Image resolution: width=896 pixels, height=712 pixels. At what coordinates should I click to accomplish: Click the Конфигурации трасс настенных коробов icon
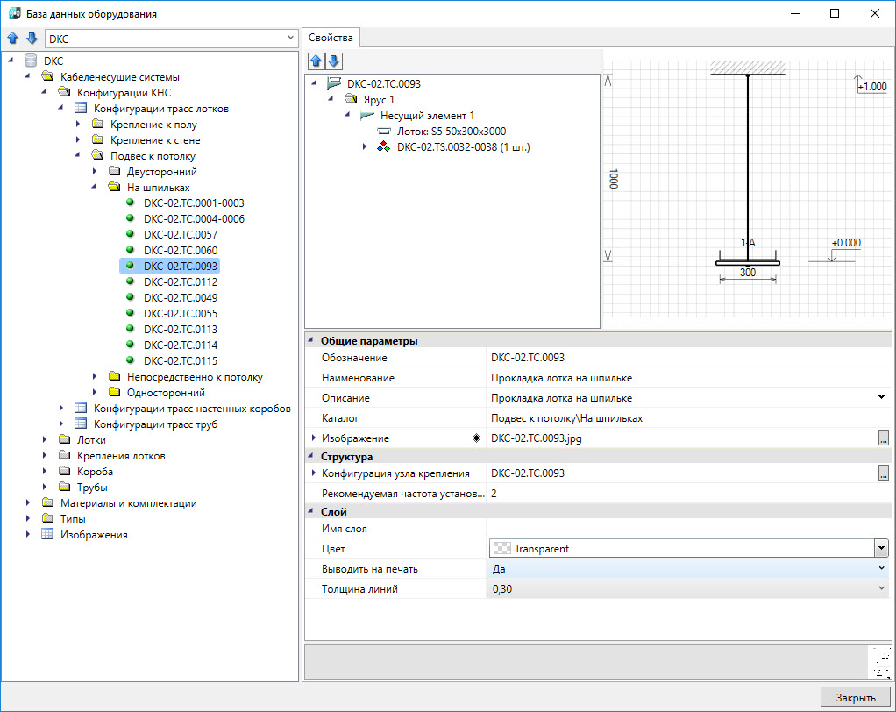[x=81, y=408]
